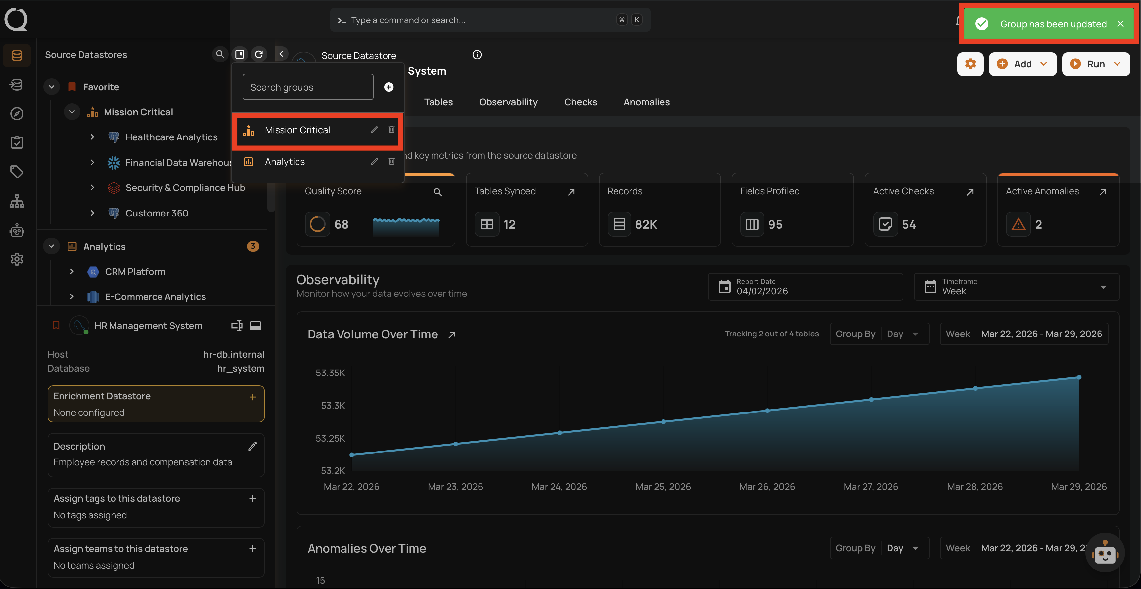Screen dimensions: 1141x589
Task: Open the chatbot assistant robot icon
Action: [x=1105, y=553]
